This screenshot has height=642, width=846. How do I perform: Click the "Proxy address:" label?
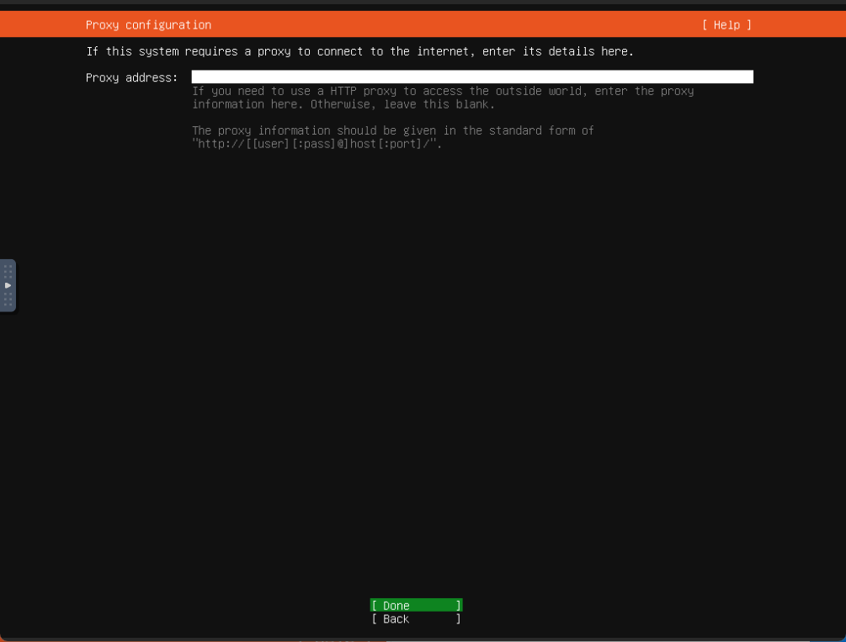[131, 77]
